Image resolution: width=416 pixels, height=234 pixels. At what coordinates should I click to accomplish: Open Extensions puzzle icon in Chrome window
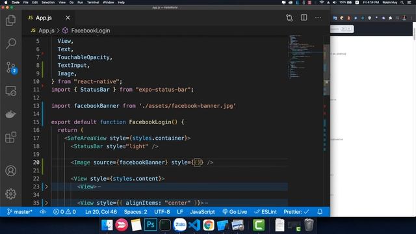click(390, 18)
